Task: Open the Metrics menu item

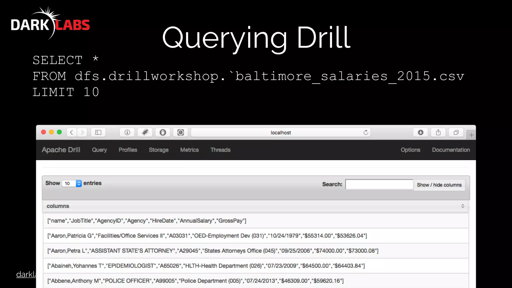Action: coord(189,150)
